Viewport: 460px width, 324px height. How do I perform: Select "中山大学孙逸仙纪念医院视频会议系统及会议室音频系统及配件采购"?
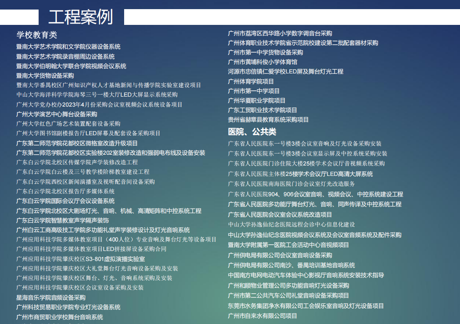coord(315,235)
